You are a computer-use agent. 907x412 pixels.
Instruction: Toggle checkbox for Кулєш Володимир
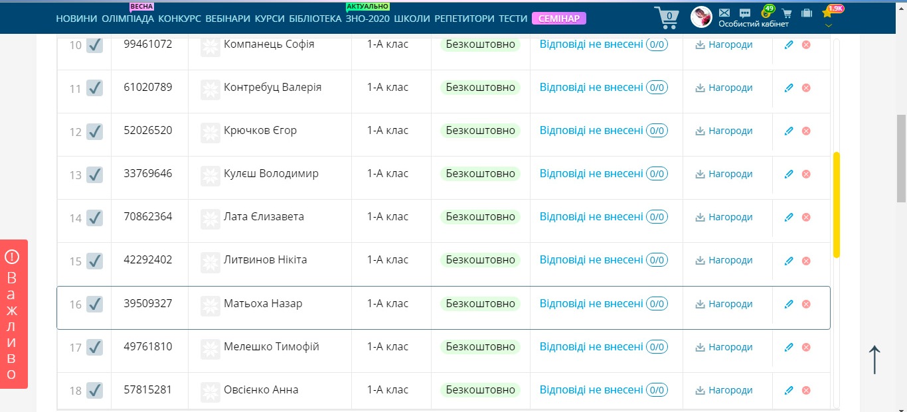click(x=94, y=174)
